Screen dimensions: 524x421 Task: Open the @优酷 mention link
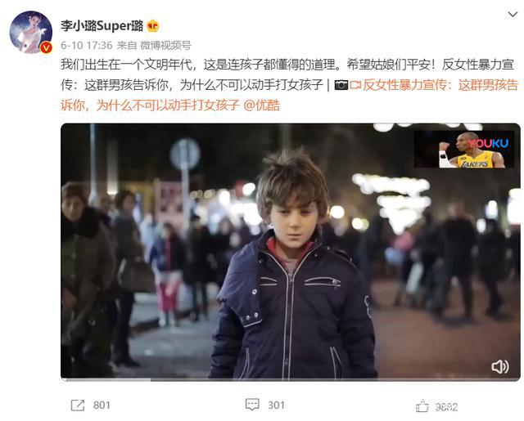262,105
